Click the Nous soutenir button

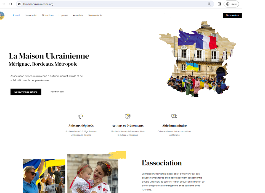point(232,15)
